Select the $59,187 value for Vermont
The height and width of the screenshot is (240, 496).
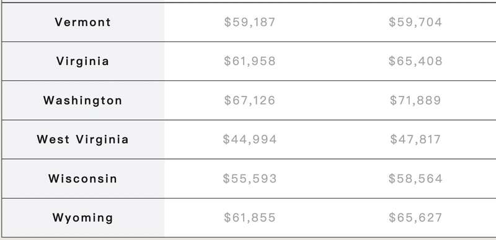coord(250,22)
